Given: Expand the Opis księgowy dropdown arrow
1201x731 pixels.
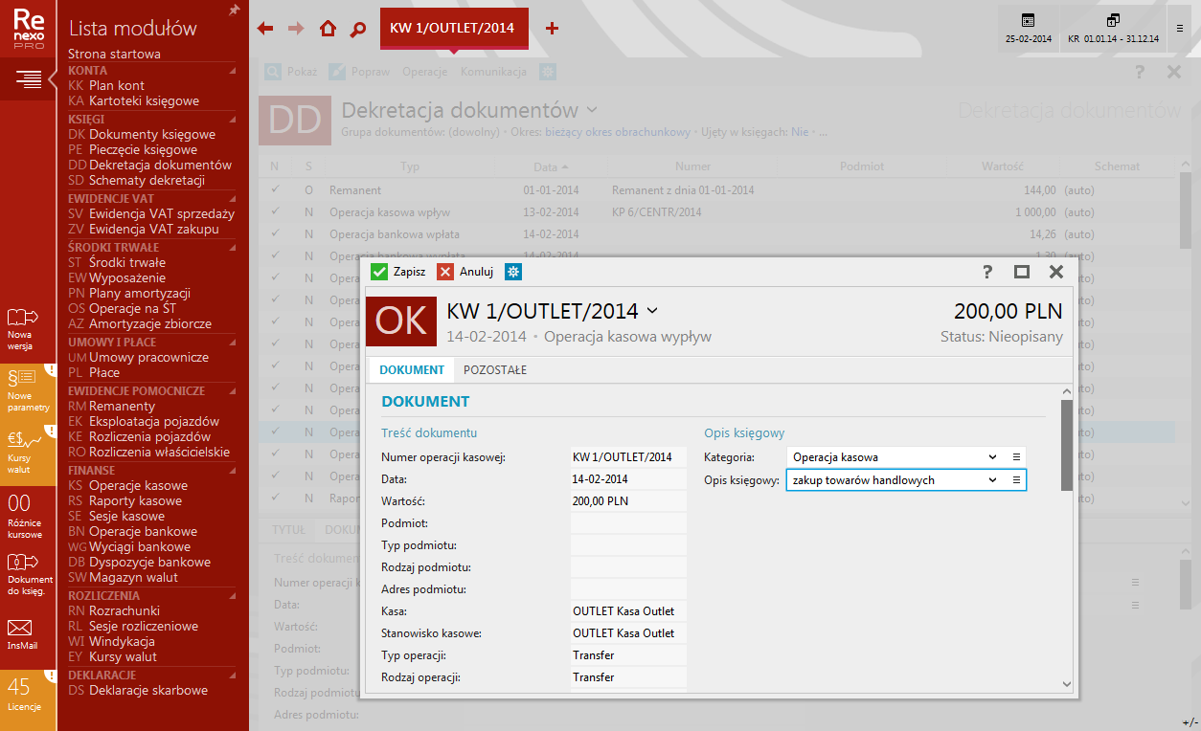Looking at the screenshot, I should point(992,479).
